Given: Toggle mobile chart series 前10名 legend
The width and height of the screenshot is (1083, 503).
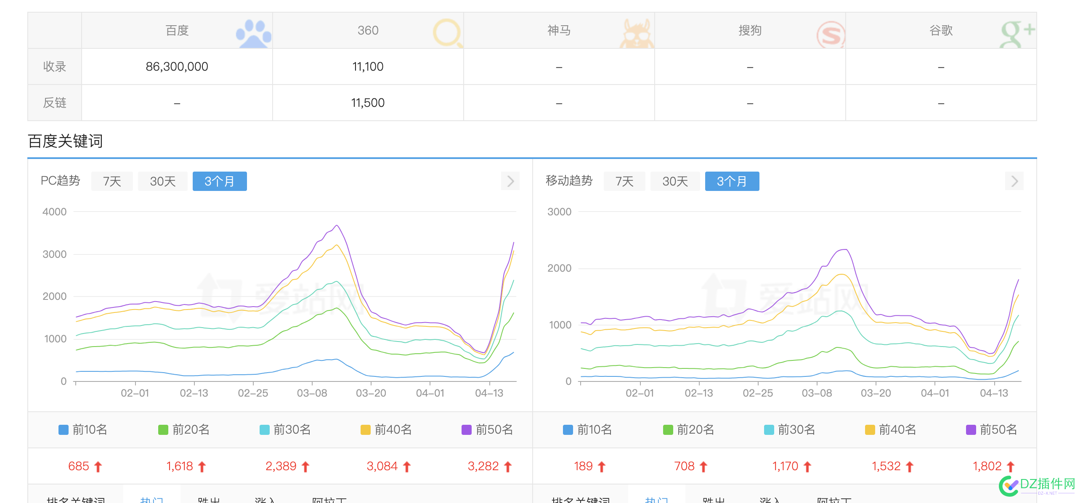Looking at the screenshot, I should [x=587, y=430].
